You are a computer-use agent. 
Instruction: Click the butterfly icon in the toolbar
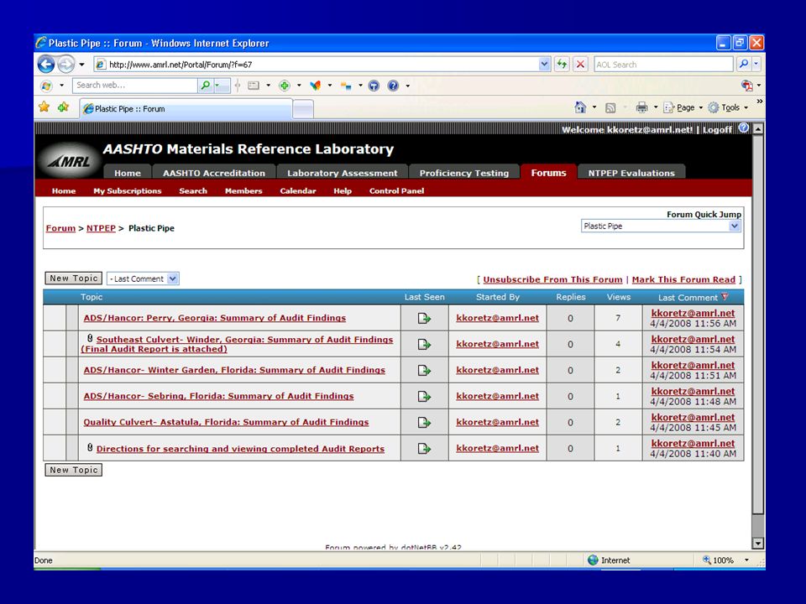pyautogui.click(x=316, y=86)
